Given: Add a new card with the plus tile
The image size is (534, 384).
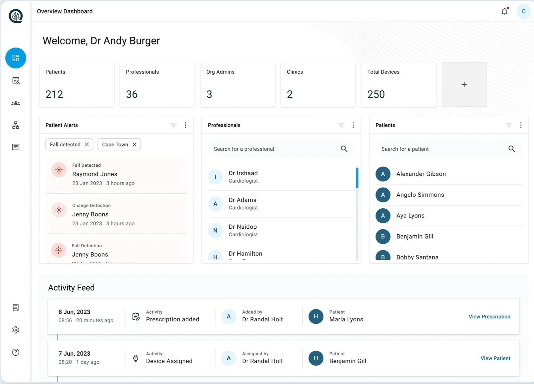Looking at the screenshot, I should (x=464, y=84).
